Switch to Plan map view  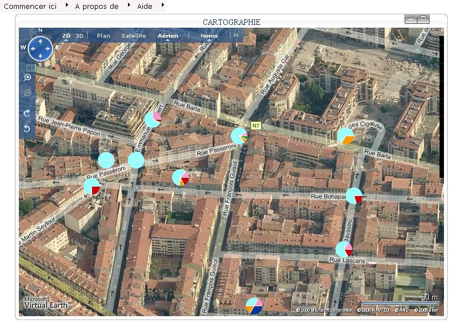104,35
